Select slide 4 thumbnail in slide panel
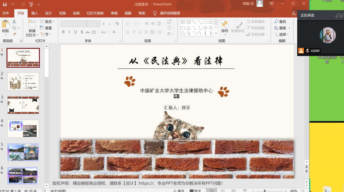Viewport: 344px width, 192px height. click(23, 128)
